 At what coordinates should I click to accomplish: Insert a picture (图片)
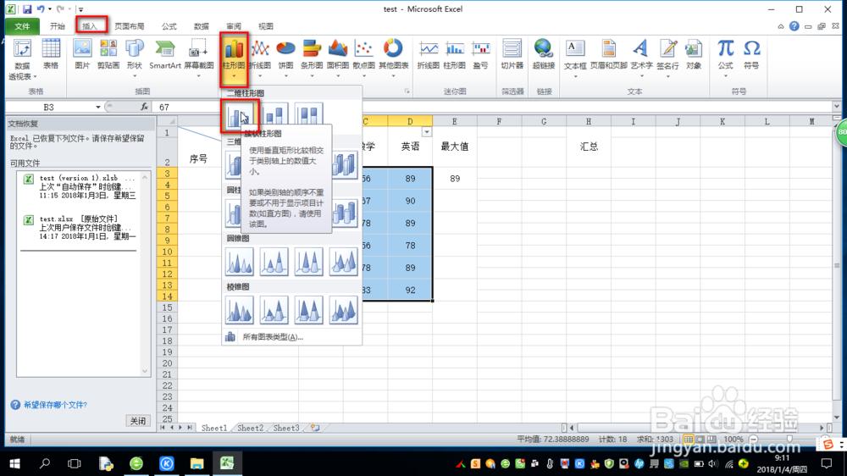pyautogui.click(x=82, y=54)
